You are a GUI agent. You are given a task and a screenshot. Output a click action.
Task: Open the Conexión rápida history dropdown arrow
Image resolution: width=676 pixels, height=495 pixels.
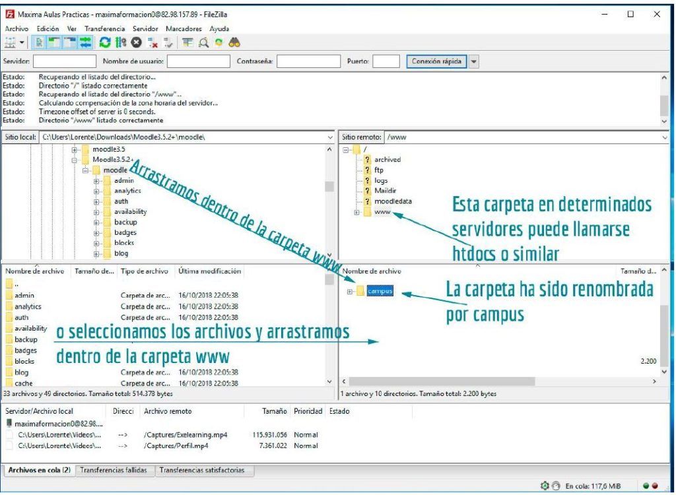(474, 61)
